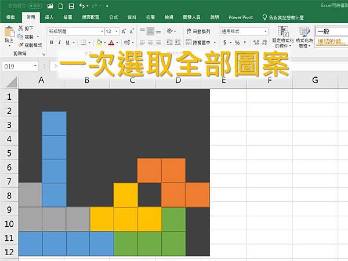
Task: Apply underline formatting with U
Action: [67, 42]
